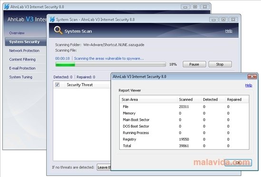Click the 'Scanning the areas vulnerable to spyware' status
The height and width of the screenshot is (177, 261).
click(109, 59)
